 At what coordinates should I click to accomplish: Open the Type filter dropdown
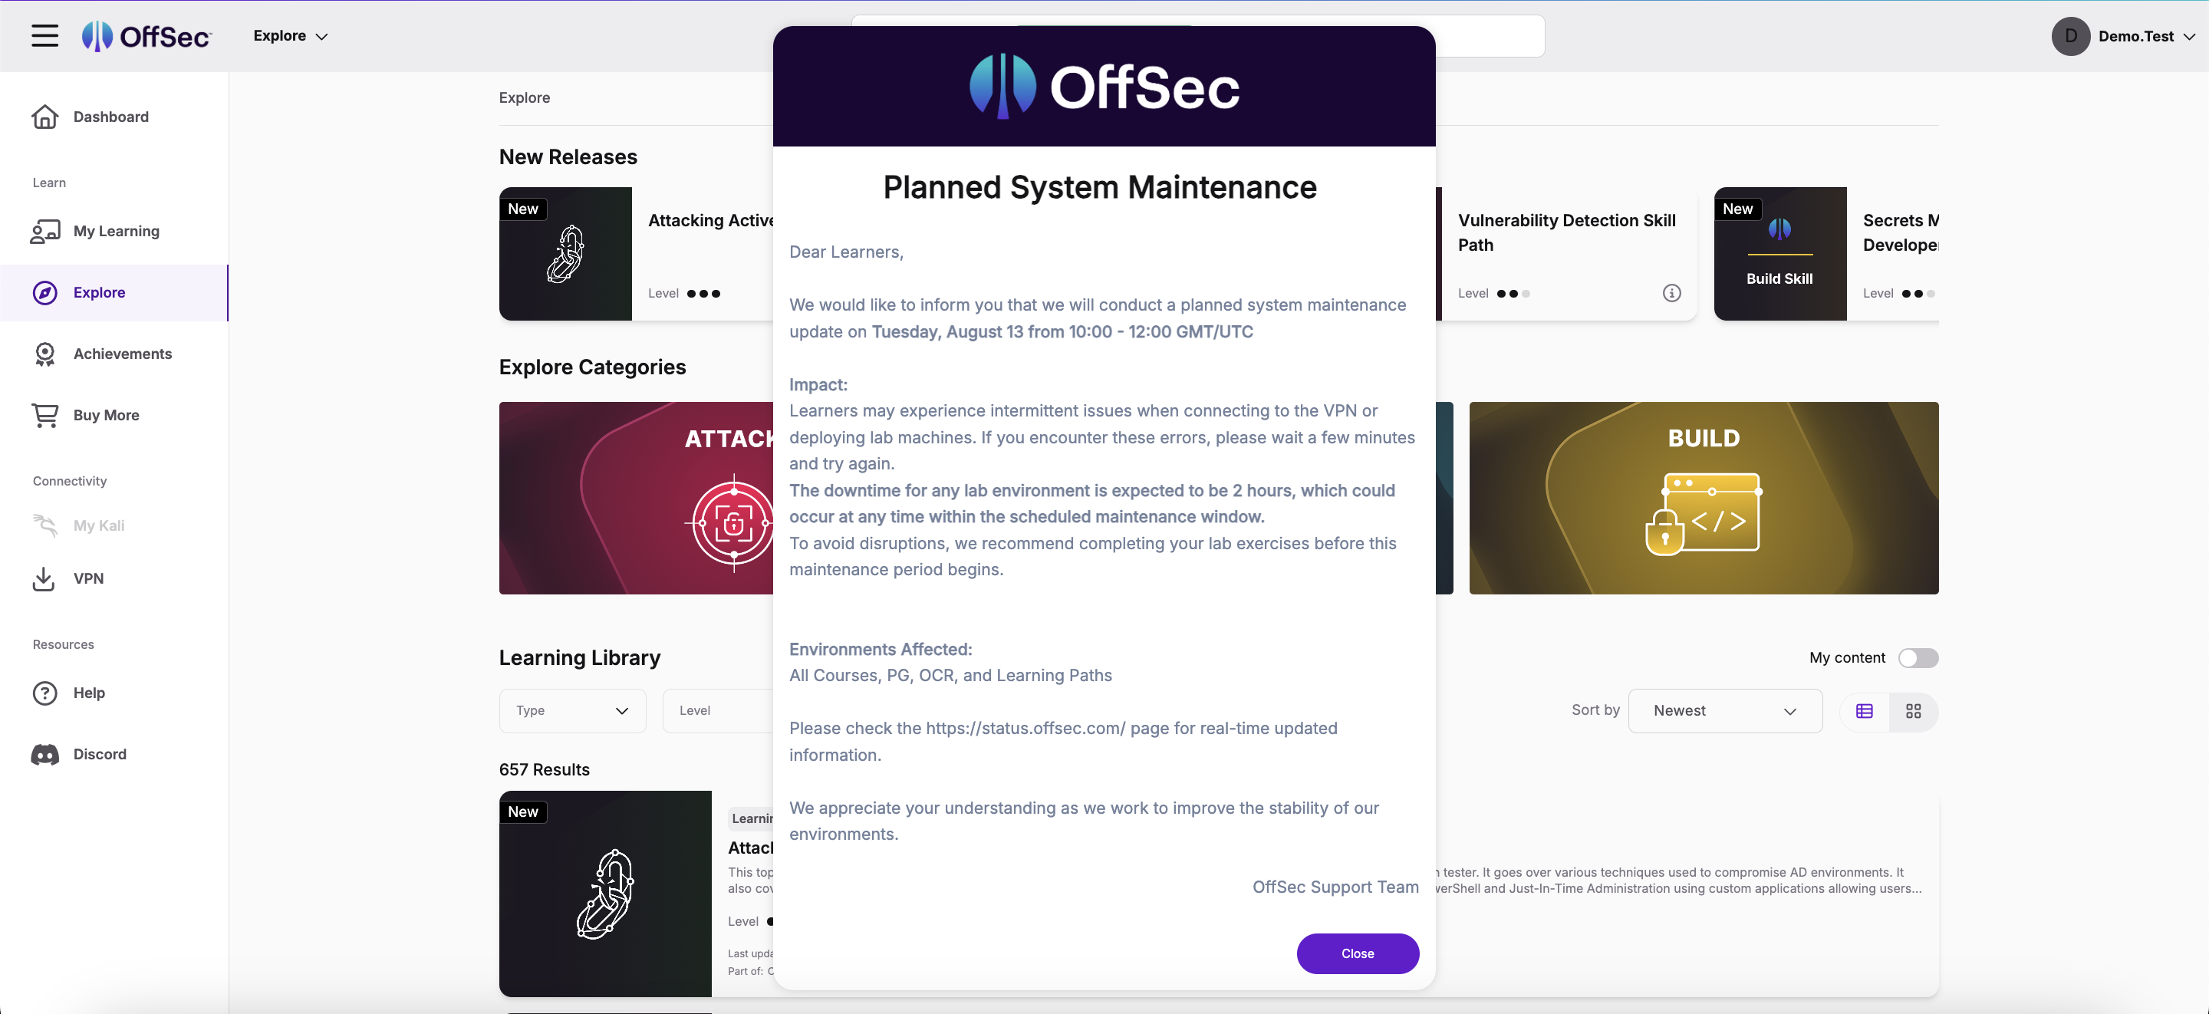[571, 710]
